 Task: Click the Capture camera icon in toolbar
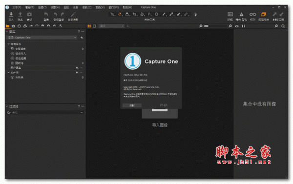pos(29,14)
